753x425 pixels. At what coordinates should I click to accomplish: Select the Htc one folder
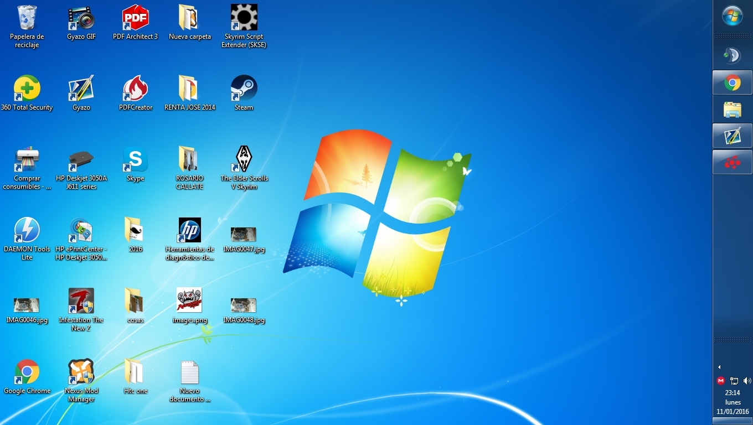136,377
